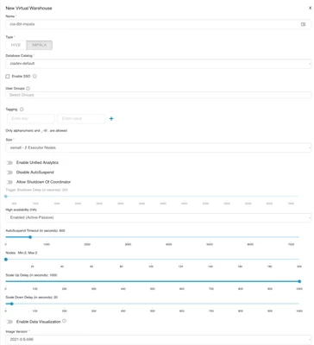Image resolution: width=314 pixels, height=345 pixels.
Task: Close the New Virtual Warehouse dialog
Action: (310, 8)
